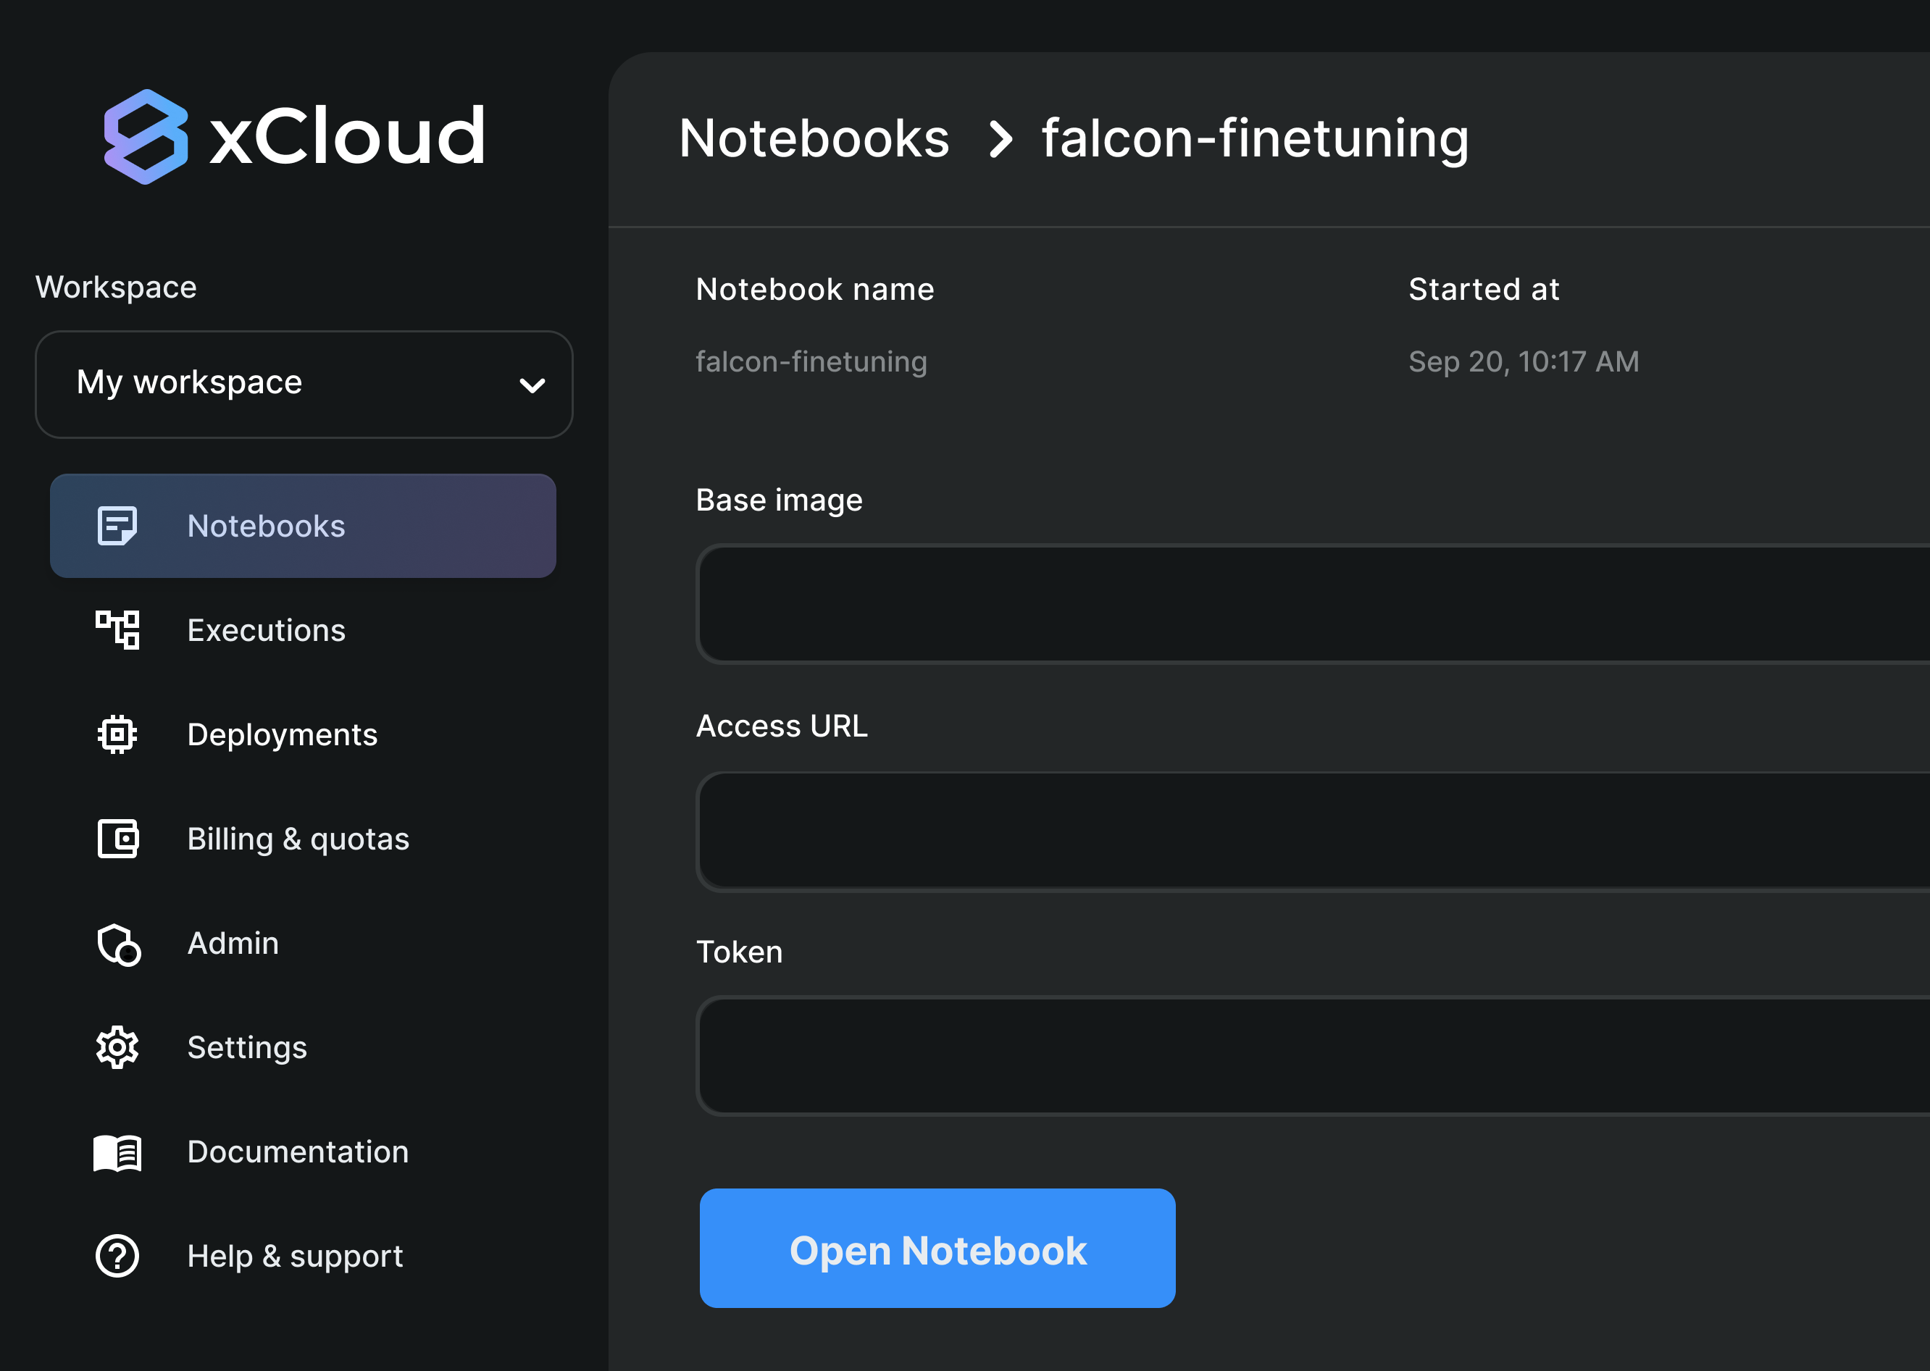Click the Base image label

tap(778, 500)
